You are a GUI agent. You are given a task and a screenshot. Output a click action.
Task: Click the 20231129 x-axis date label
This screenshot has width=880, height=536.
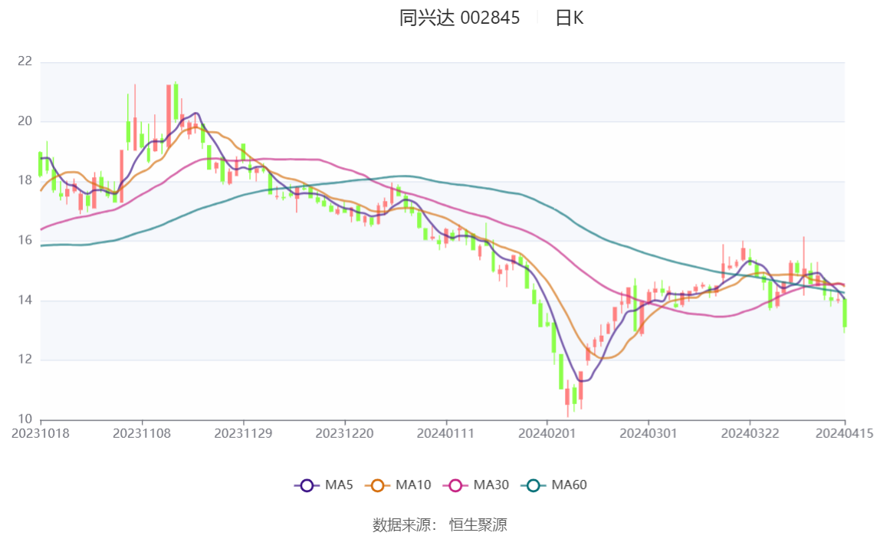point(243,434)
